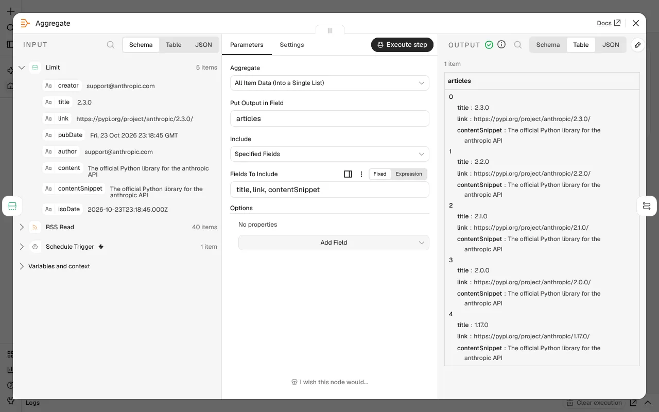
Task: Open the Include dropdown
Action: coord(329,154)
